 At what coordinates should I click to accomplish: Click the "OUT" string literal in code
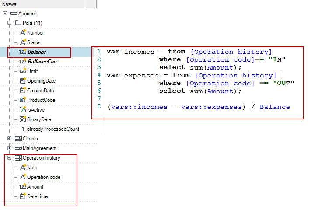[283, 83]
